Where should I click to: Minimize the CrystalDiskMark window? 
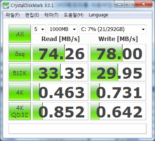point(120,4)
